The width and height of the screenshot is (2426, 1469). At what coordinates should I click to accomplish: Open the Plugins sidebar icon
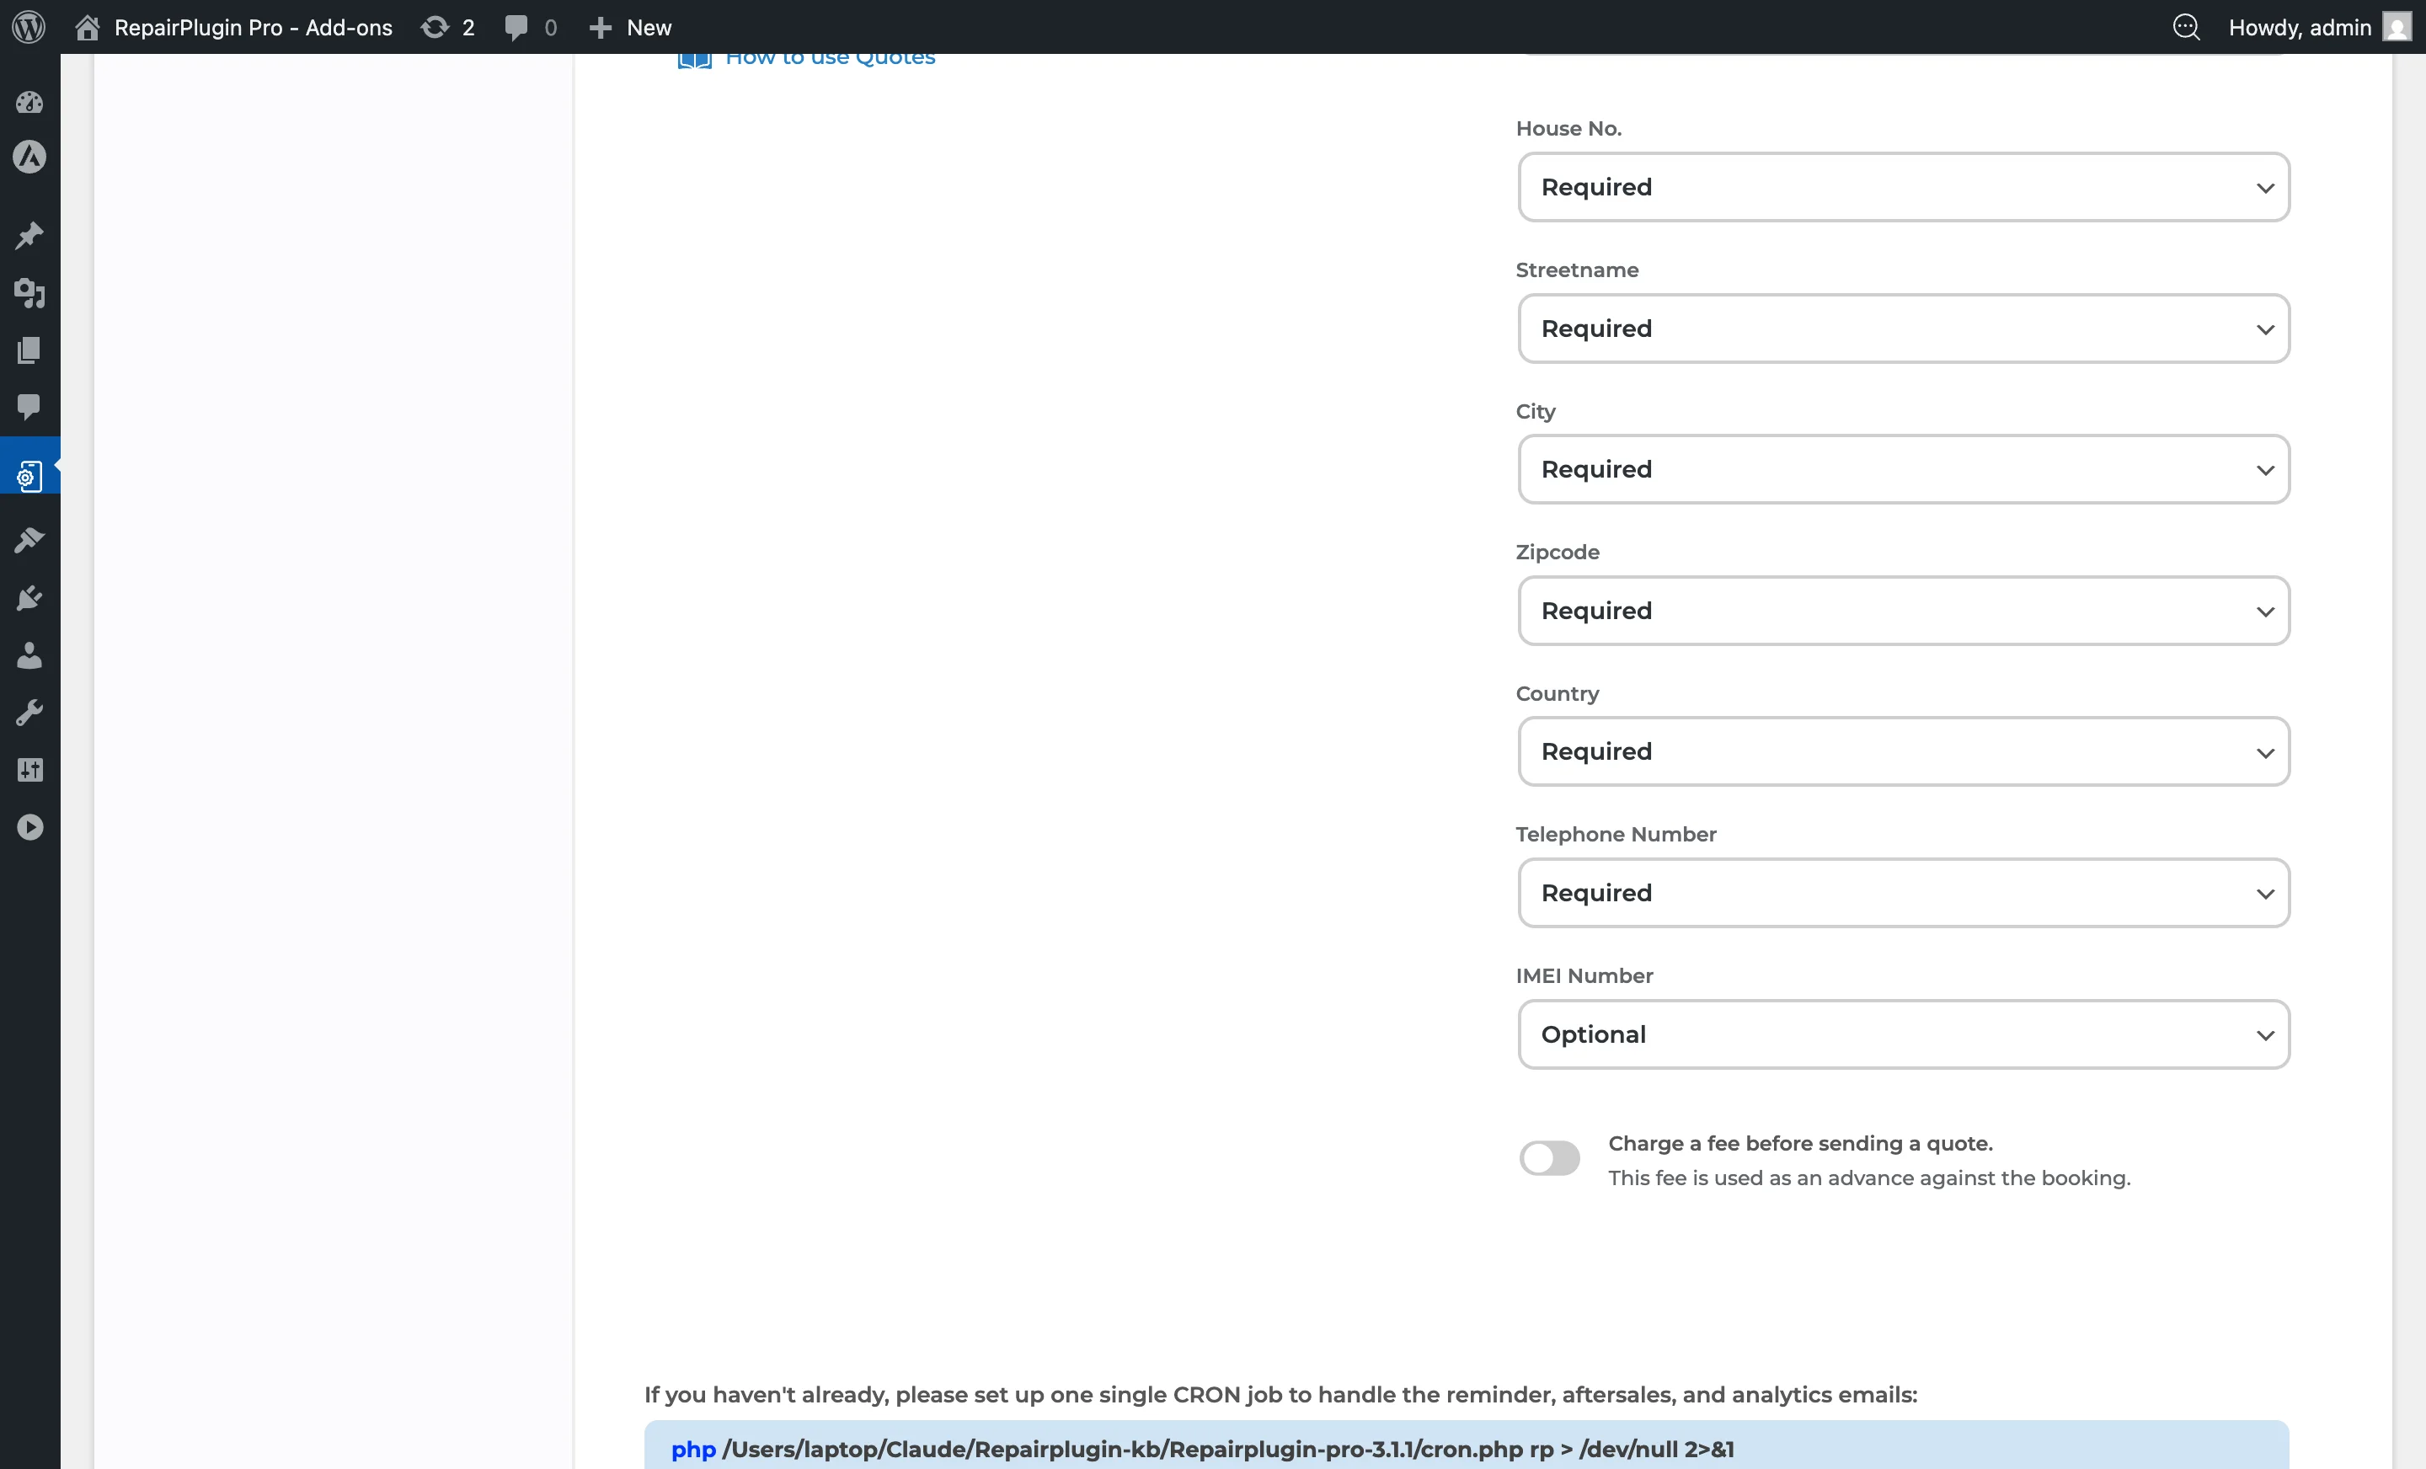[x=29, y=598]
